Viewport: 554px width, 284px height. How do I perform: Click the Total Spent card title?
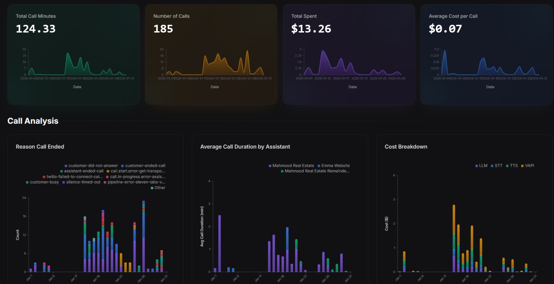pos(304,16)
